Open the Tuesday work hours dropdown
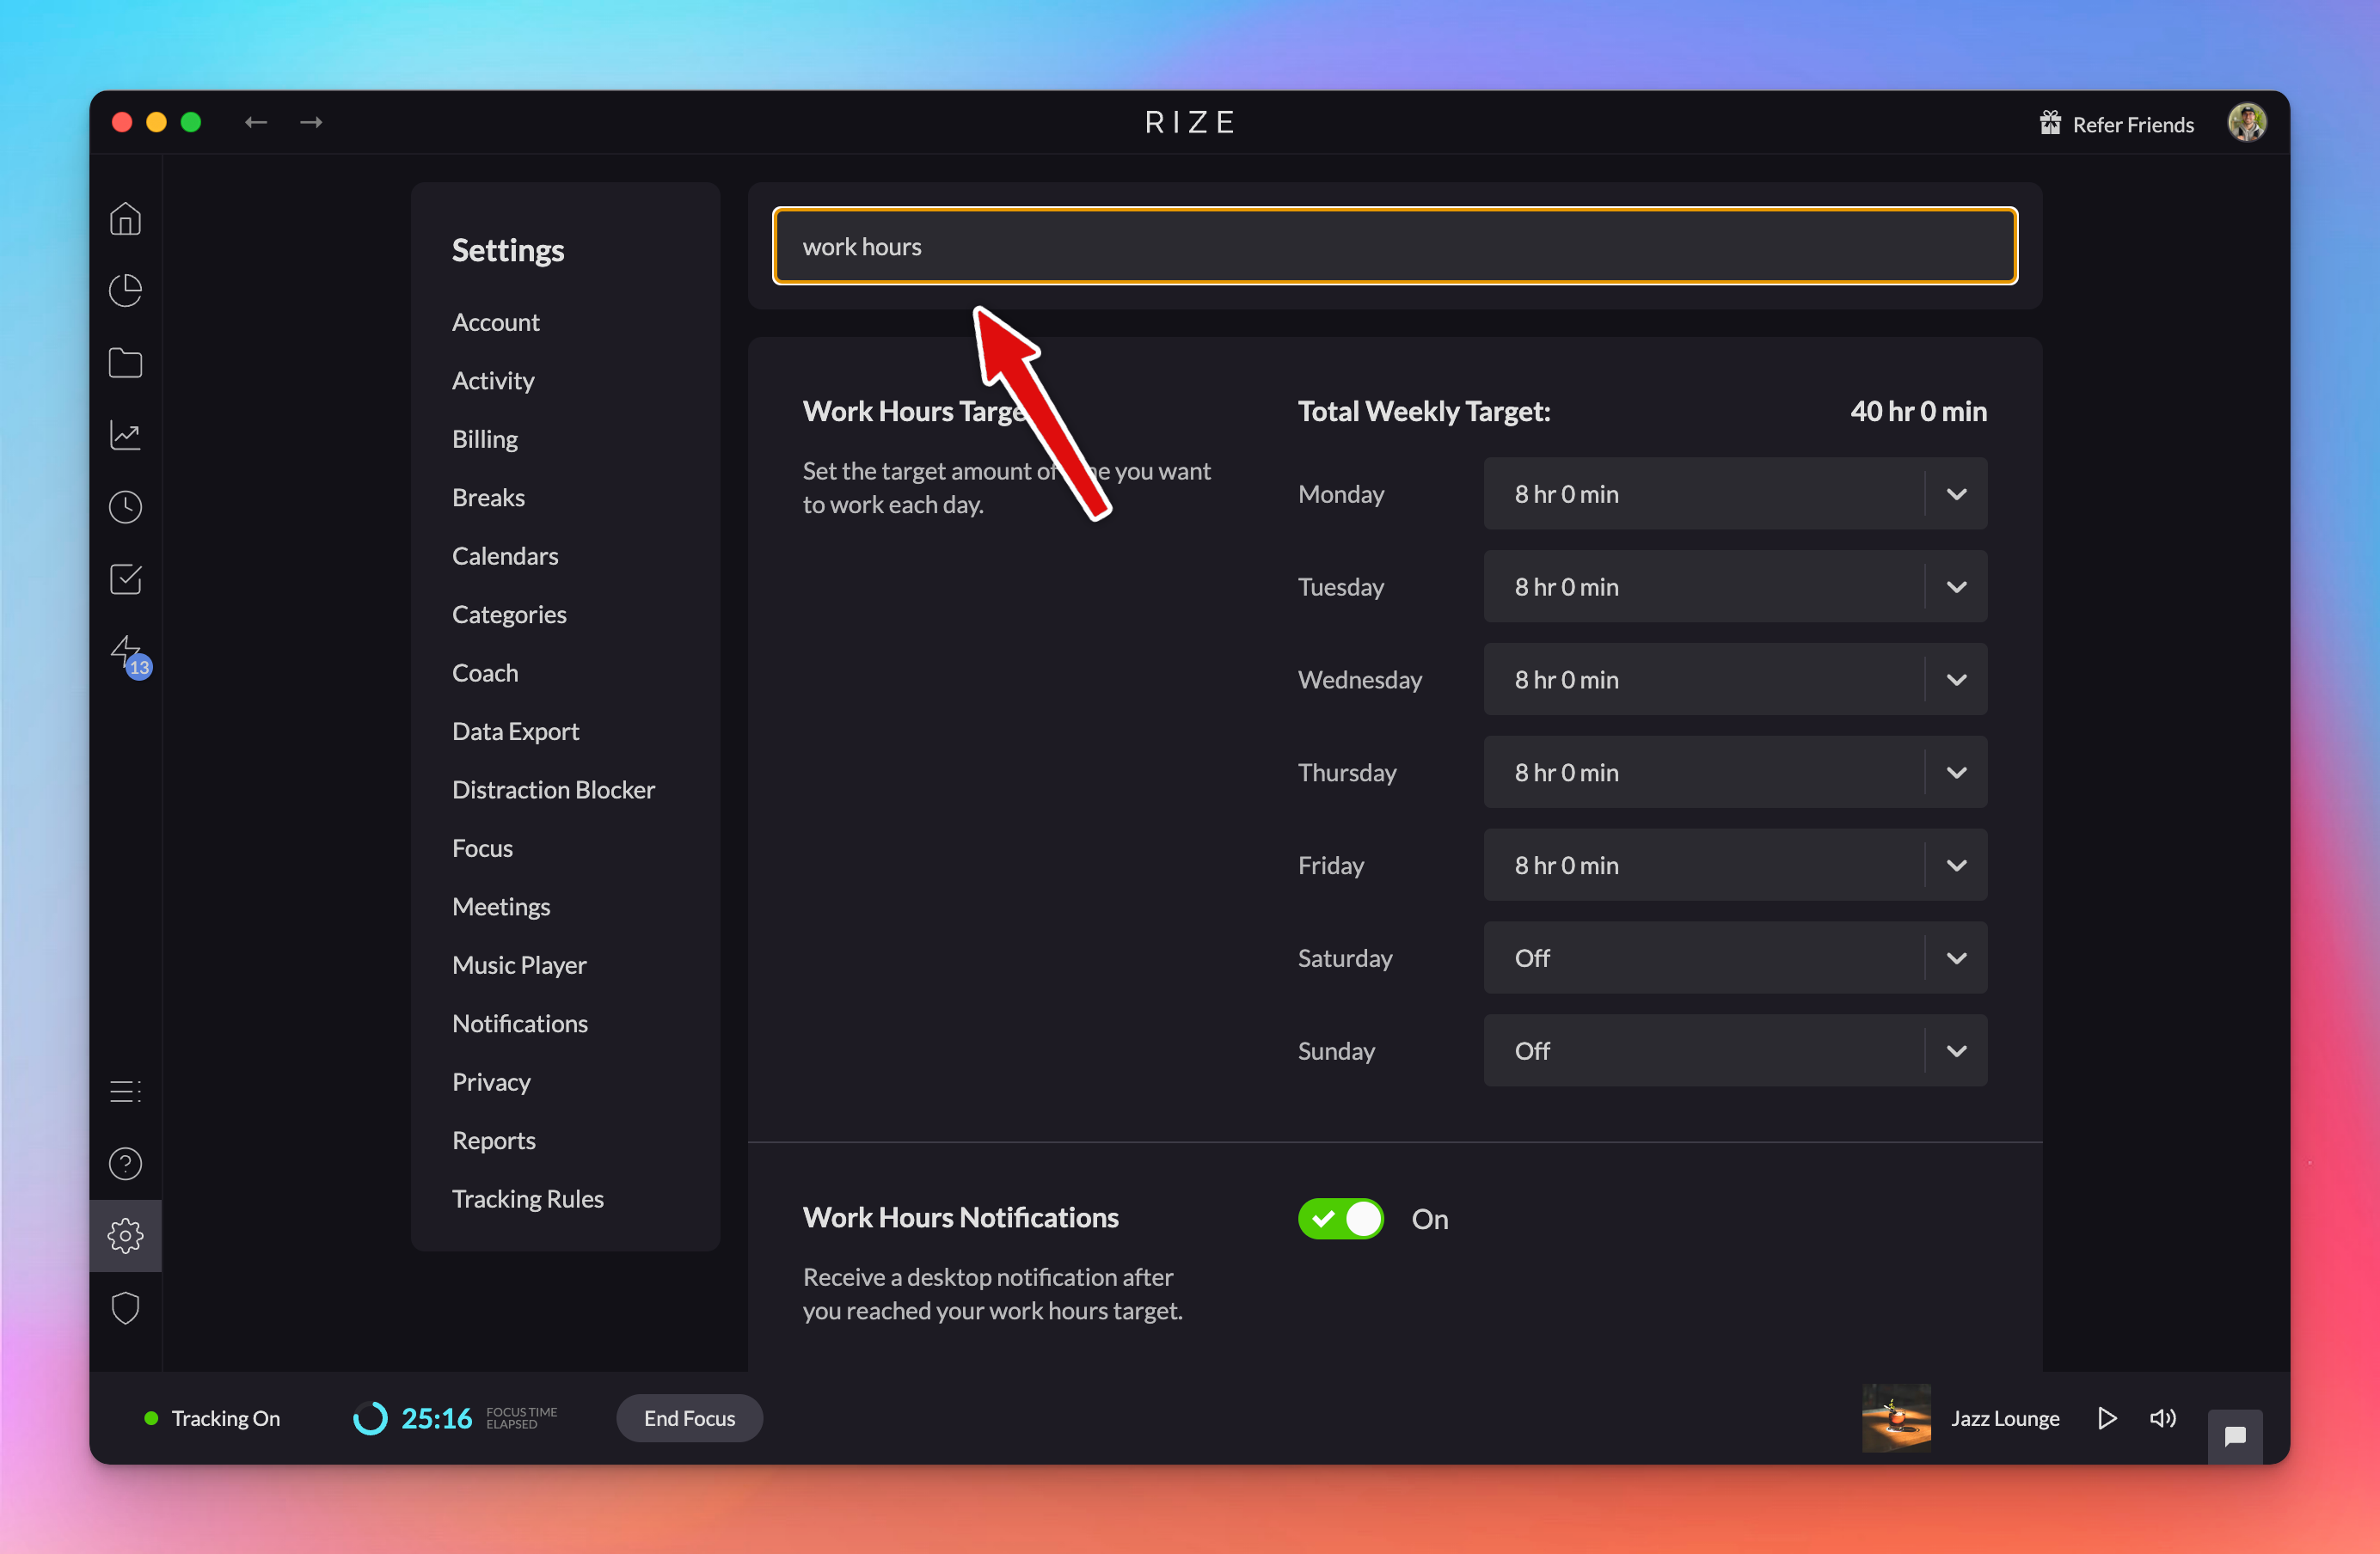 pyautogui.click(x=1734, y=587)
